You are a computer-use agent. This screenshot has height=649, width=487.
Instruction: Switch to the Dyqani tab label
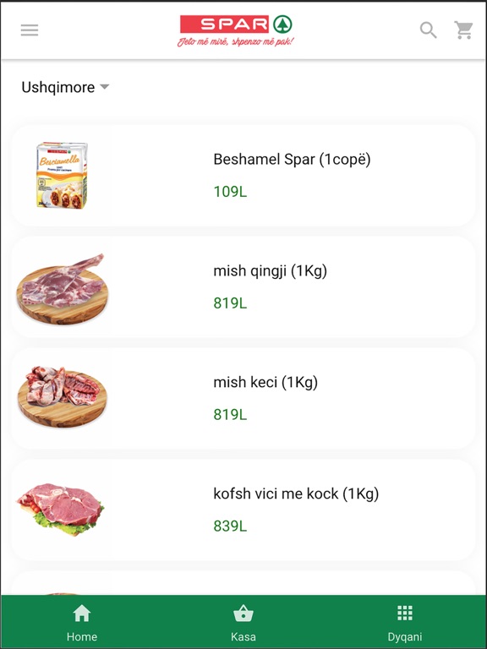click(x=405, y=636)
